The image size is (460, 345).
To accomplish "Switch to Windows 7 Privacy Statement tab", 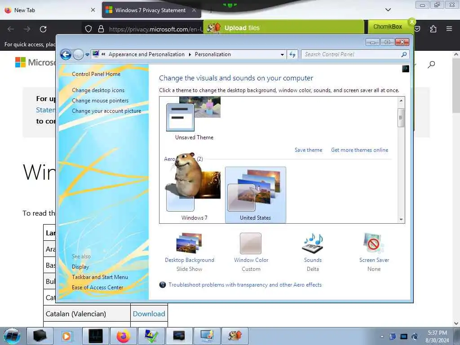I will coord(150,10).
